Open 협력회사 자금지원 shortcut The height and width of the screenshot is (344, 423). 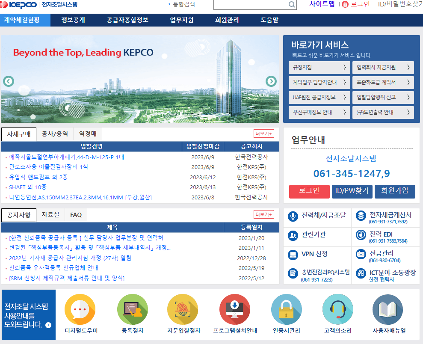(x=383, y=68)
